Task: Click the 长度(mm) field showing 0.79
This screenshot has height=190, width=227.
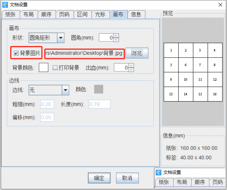Action: (100, 104)
